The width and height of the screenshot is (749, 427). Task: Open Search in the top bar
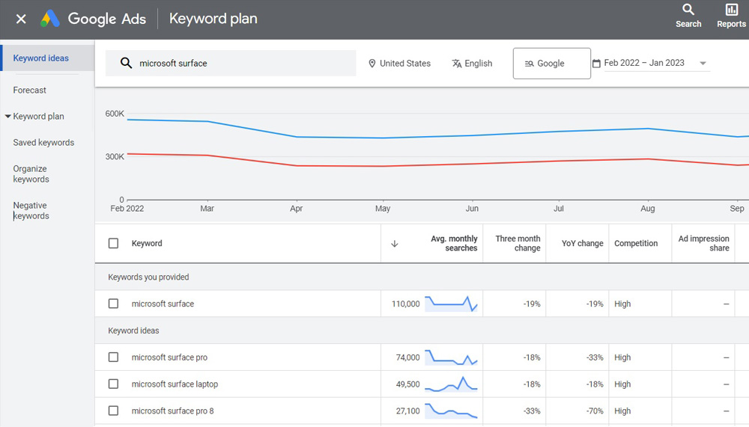point(688,16)
